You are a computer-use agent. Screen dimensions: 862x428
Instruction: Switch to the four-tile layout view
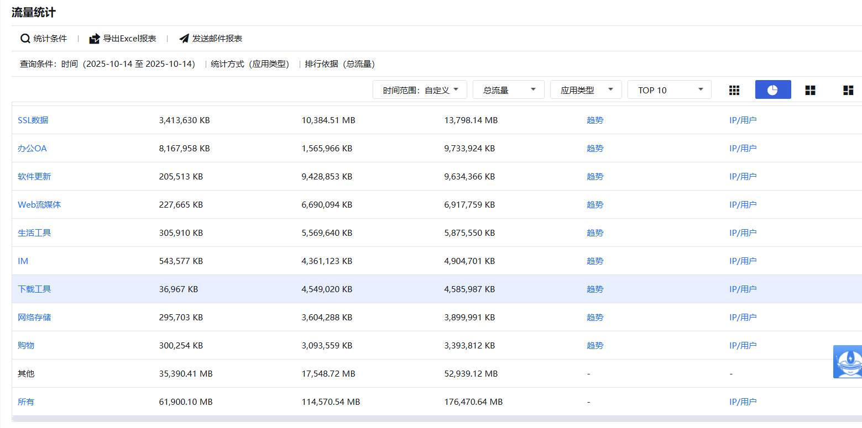pyautogui.click(x=810, y=90)
